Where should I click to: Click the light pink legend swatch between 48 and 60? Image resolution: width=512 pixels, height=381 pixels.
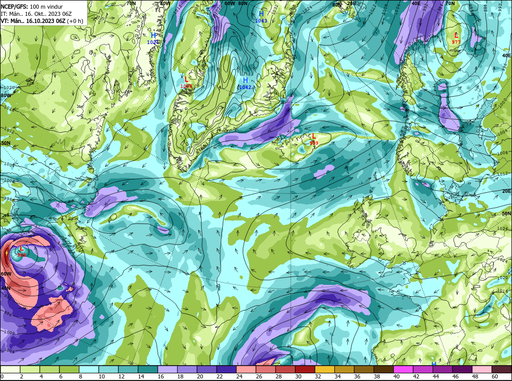[482, 369]
